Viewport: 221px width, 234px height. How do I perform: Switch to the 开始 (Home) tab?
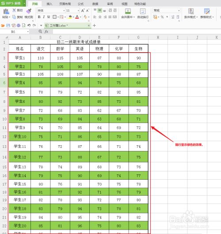pyautogui.click(x=35, y=4)
